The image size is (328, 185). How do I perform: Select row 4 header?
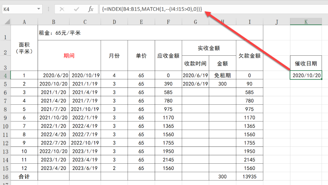click(x=5, y=75)
